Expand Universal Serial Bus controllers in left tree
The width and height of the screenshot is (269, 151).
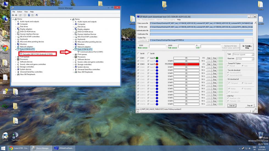16,72
